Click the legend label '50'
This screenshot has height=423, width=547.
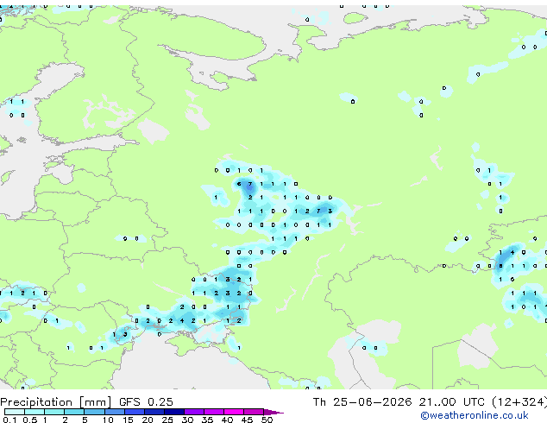click(x=267, y=420)
